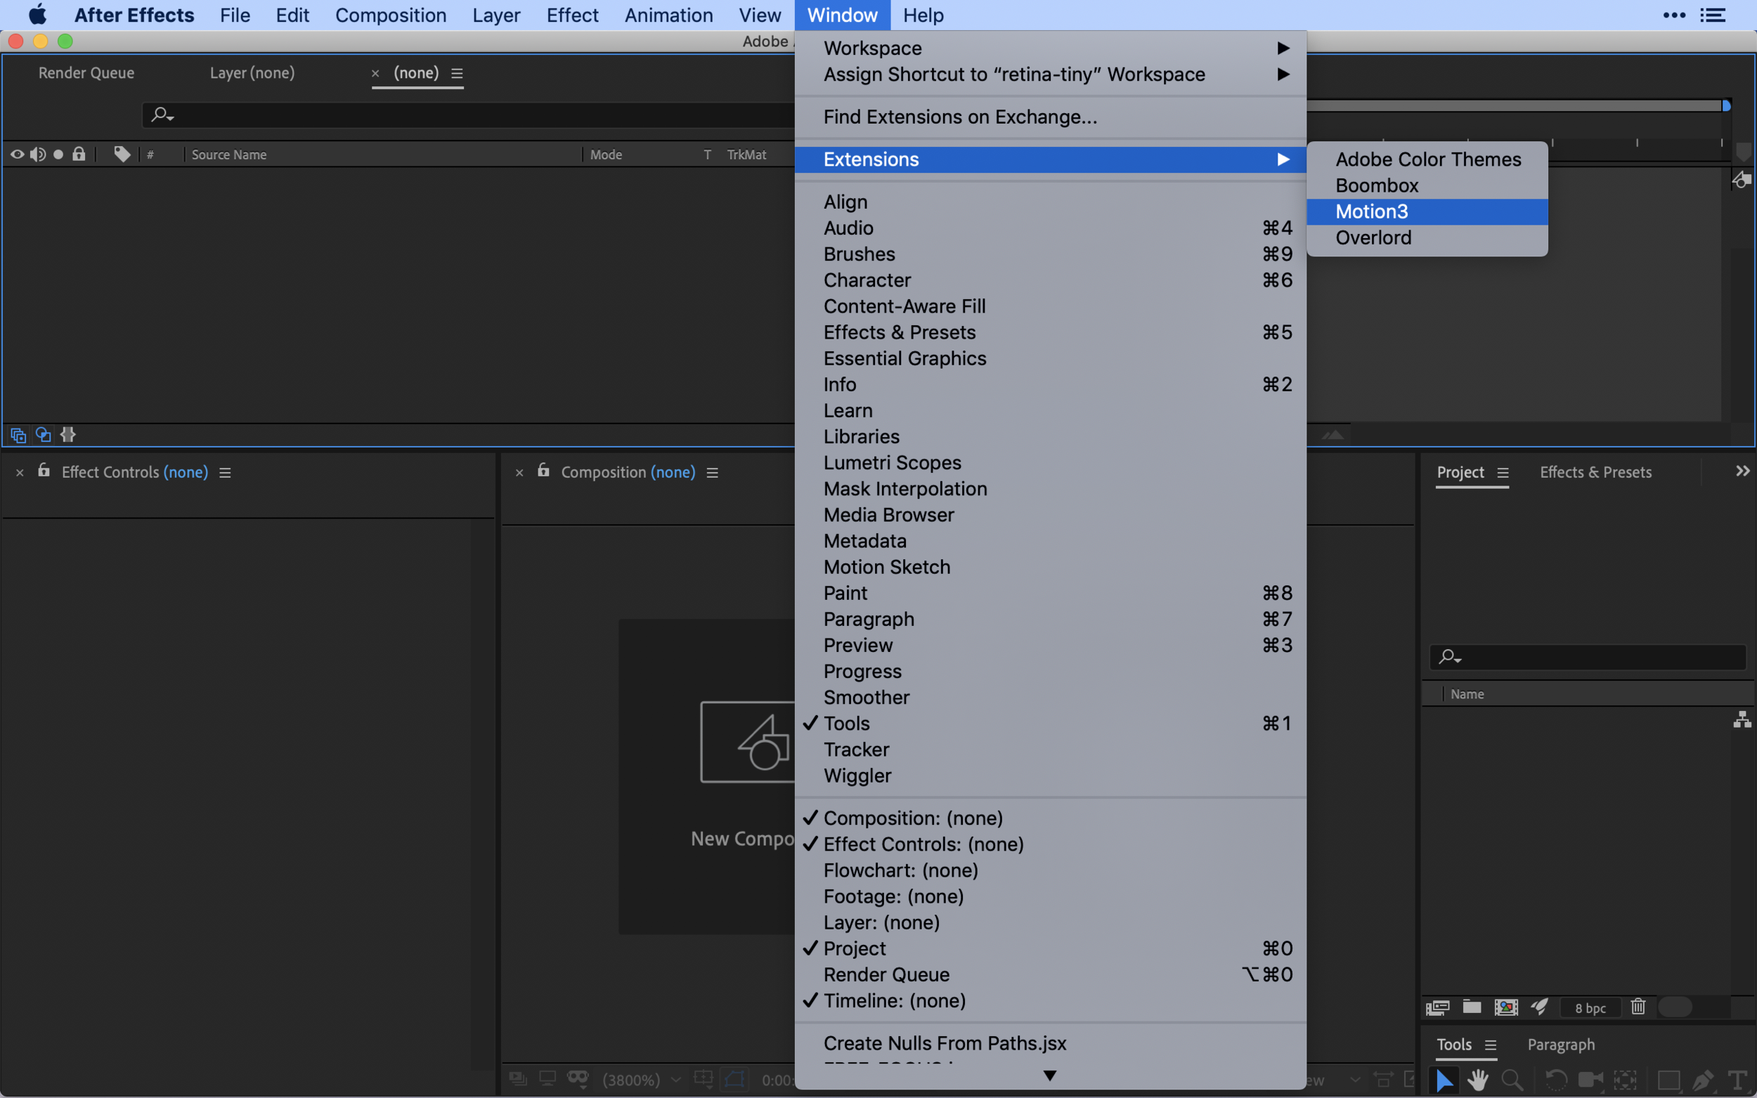This screenshot has height=1098, width=1757.
Task: Select the Hand tool
Action: tap(1477, 1080)
